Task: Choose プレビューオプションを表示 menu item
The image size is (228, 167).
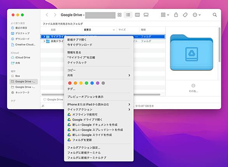Action: click(x=98, y=97)
